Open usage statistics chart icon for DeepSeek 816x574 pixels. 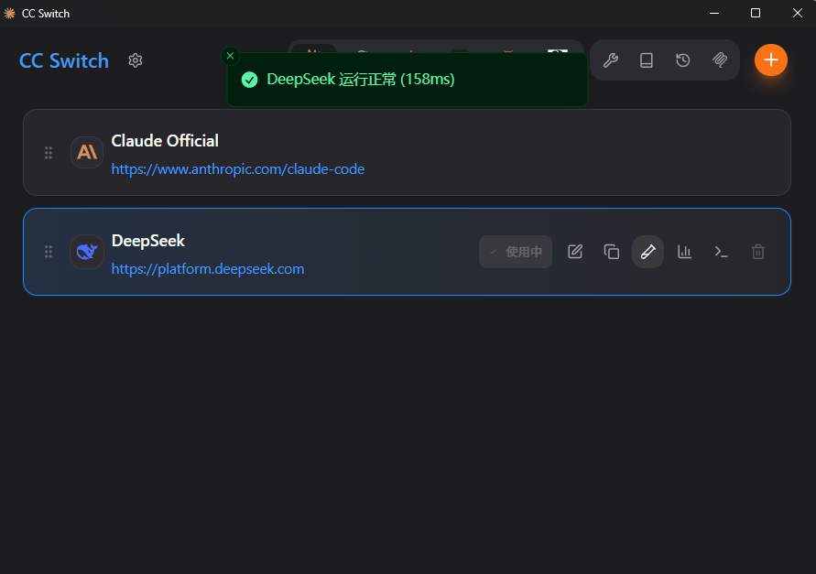pos(684,252)
